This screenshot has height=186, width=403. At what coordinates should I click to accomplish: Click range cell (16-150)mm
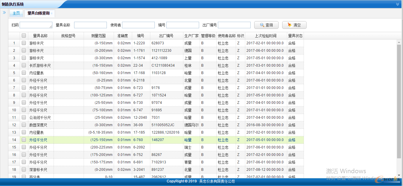(102, 65)
